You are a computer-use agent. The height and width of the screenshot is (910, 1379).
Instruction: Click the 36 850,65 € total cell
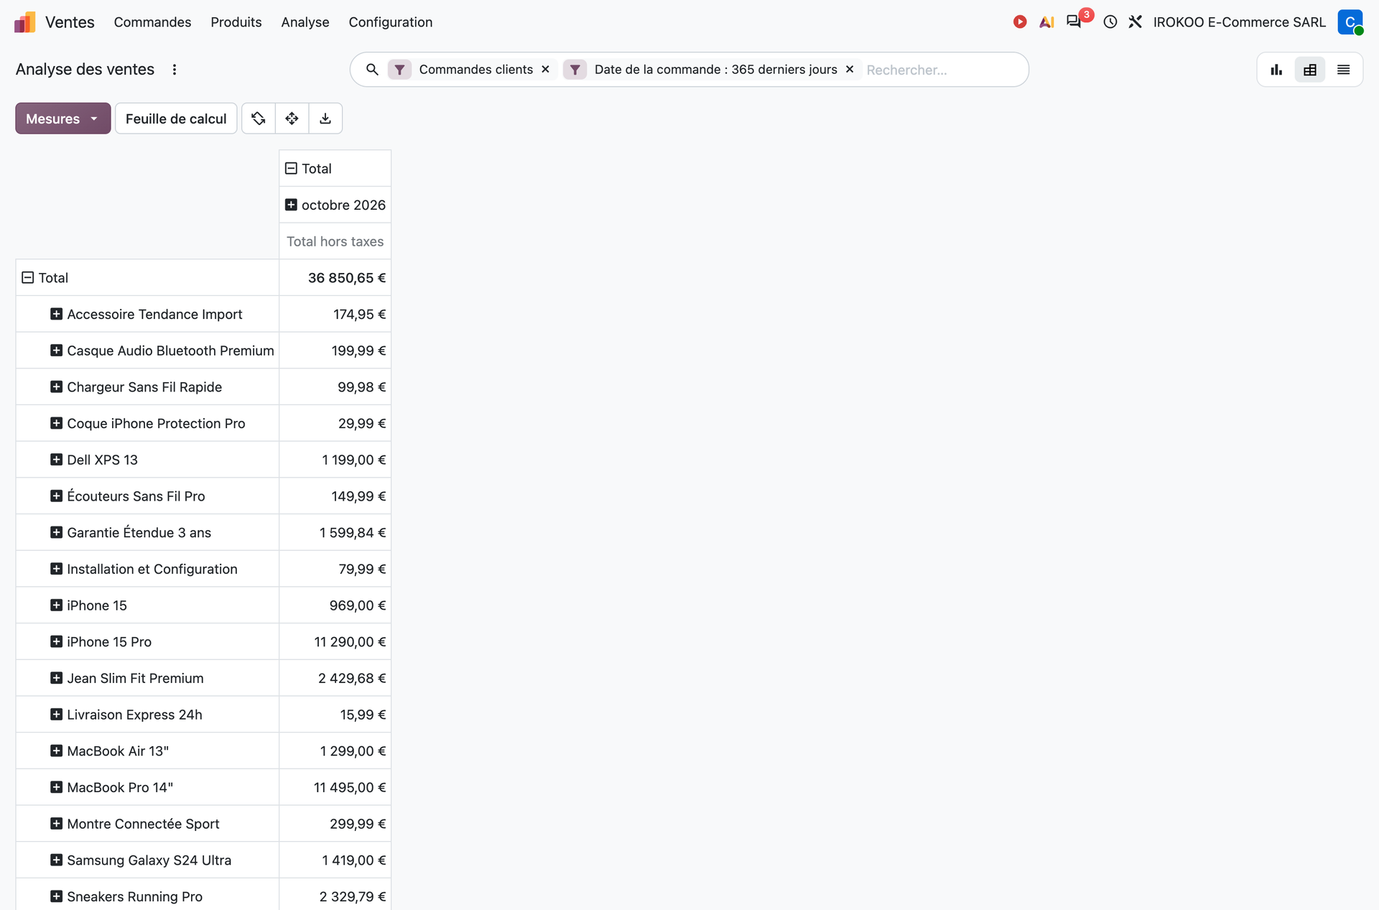(x=335, y=278)
